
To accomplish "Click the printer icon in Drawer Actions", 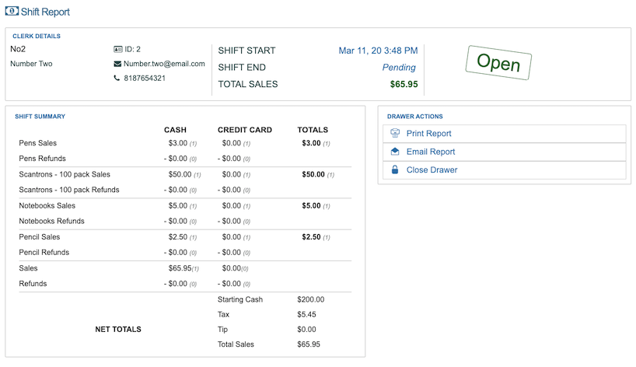I will point(395,134).
